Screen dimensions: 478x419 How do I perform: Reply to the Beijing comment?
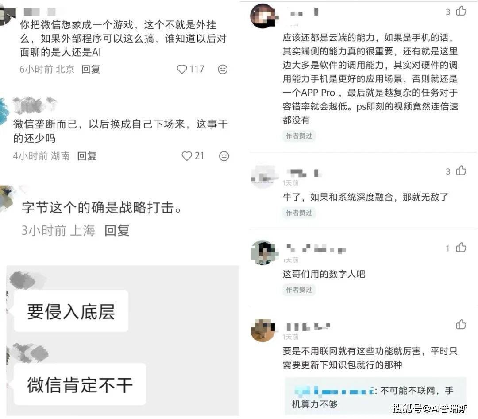pos(91,69)
